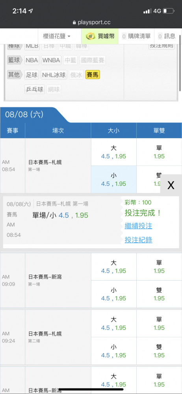Bet 雙 on 札幌 第二場 09:24
Image resolution: width=182 pixels, height=394 pixels.
pyautogui.click(x=159, y=351)
